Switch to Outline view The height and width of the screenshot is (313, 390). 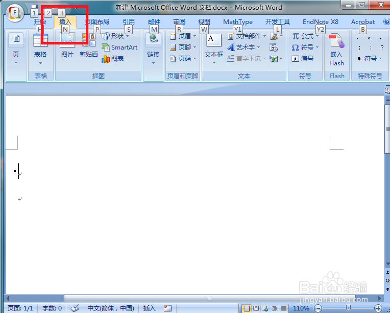[274, 308]
